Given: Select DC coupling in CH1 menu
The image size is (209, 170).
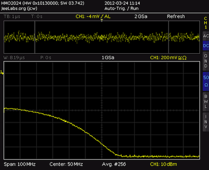Looking at the screenshot, I should click(206, 46).
